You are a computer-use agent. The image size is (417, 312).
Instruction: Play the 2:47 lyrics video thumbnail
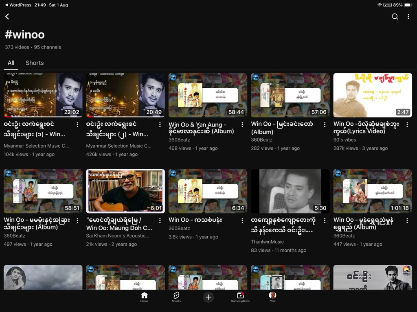coord(373,95)
